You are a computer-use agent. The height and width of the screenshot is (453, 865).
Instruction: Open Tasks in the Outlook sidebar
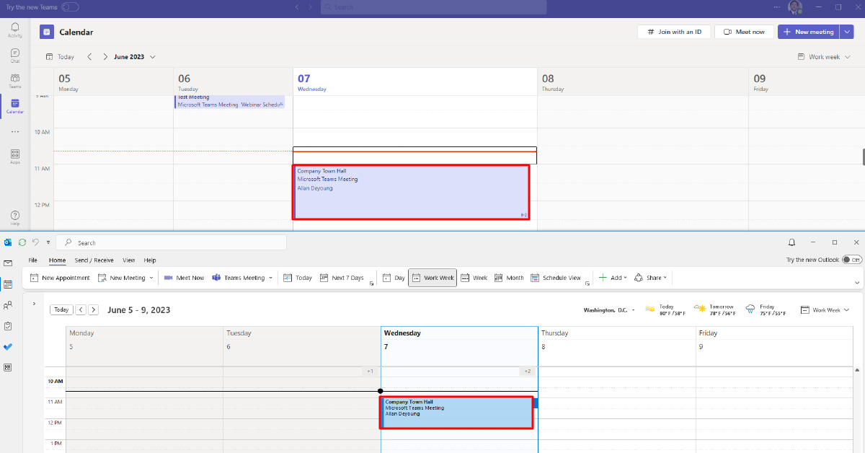click(8, 326)
